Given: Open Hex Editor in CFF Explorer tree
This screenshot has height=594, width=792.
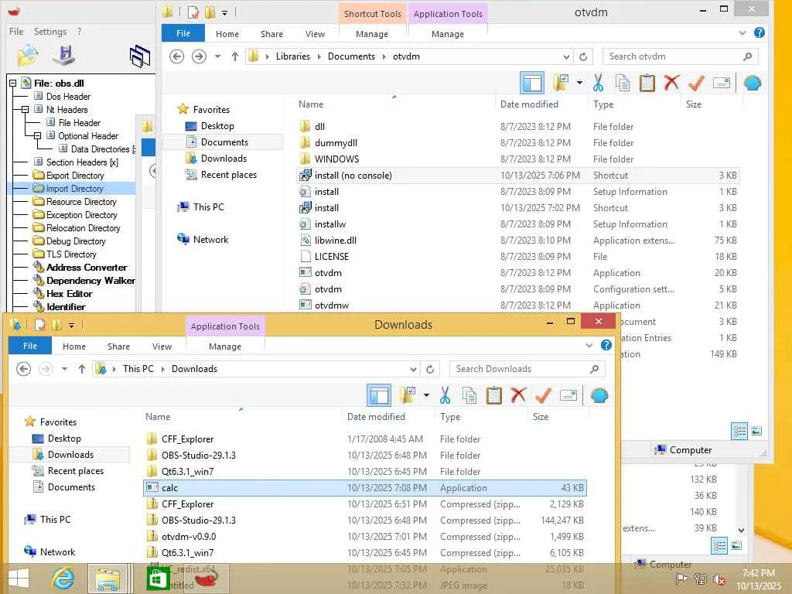Looking at the screenshot, I should pyautogui.click(x=69, y=293).
